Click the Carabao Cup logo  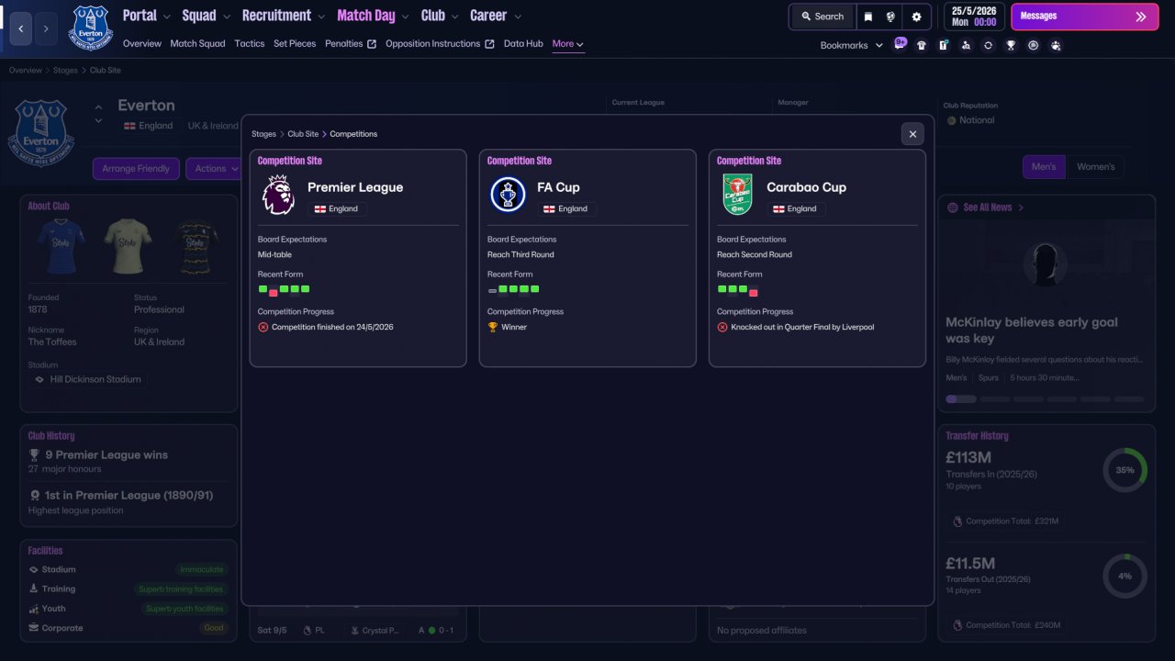[737, 195]
